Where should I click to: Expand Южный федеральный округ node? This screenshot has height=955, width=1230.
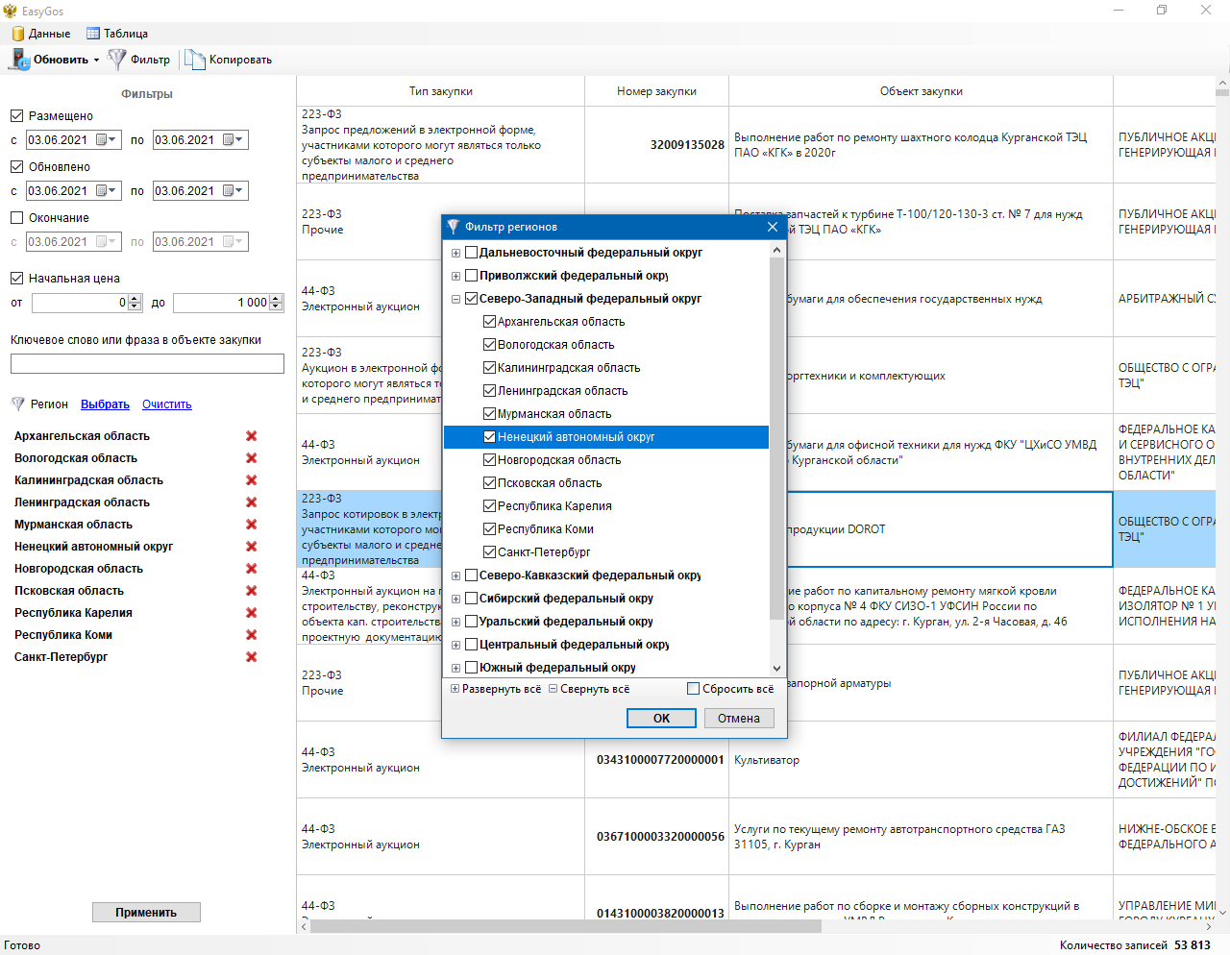tap(455, 668)
